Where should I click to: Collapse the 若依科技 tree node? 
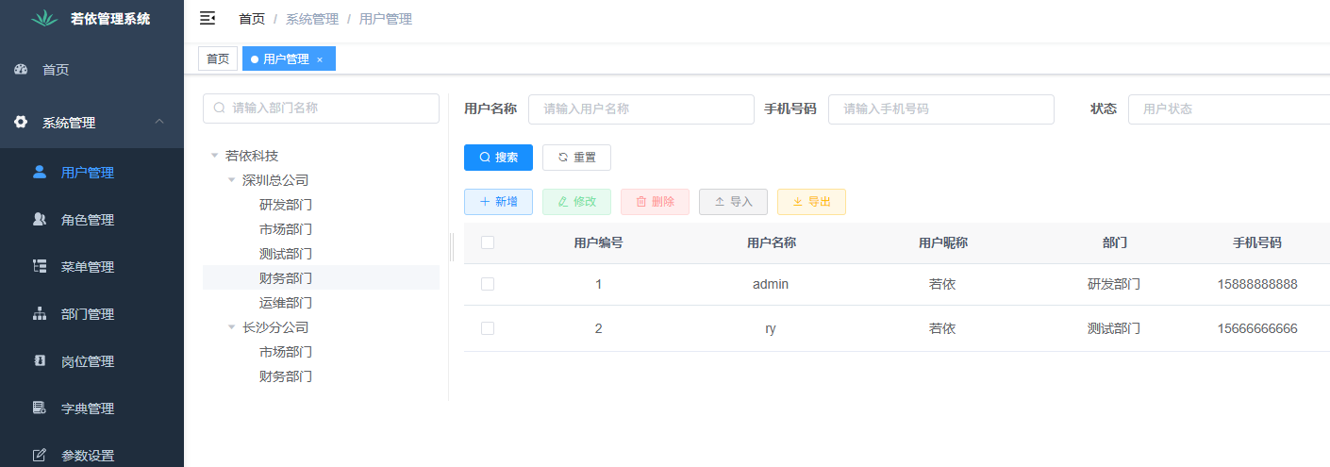click(x=215, y=156)
